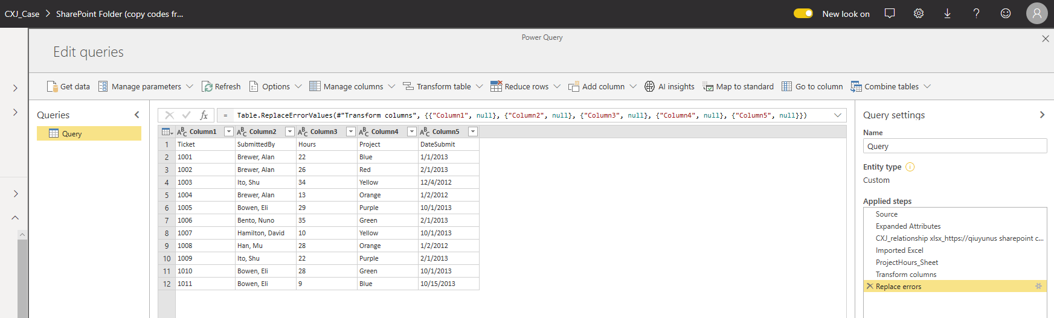This screenshot has height=318, width=1054.
Task: Click into the formula bar text
Action: pos(522,115)
